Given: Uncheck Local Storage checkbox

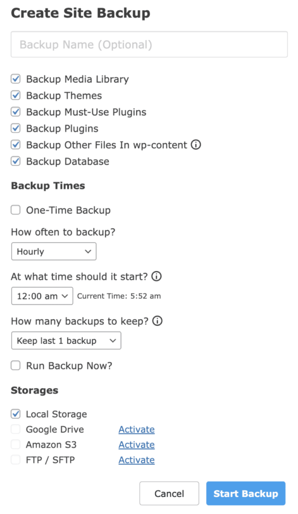Looking at the screenshot, I should click(x=16, y=414).
